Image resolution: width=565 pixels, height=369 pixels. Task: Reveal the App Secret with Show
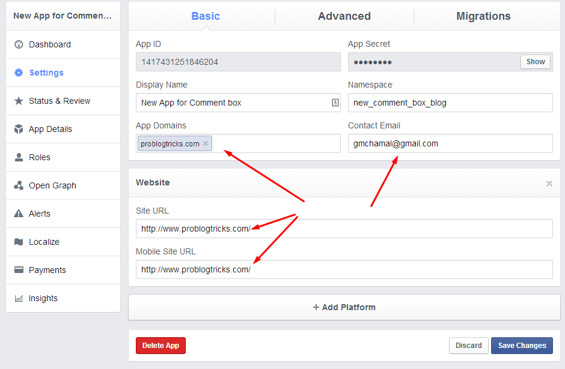[535, 61]
